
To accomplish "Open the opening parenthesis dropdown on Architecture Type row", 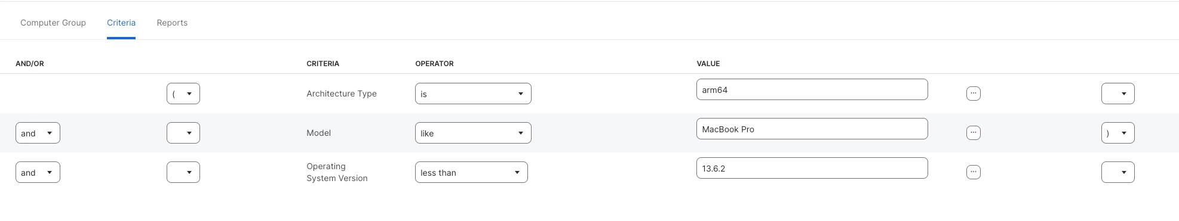I will (183, 94).
